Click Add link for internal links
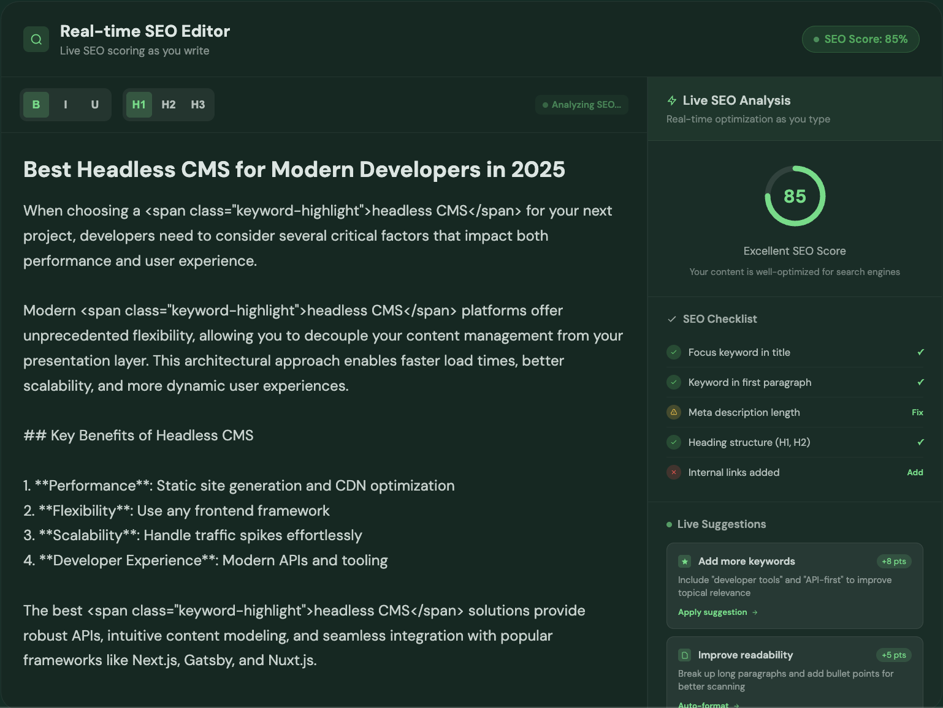 click(915, 472)
